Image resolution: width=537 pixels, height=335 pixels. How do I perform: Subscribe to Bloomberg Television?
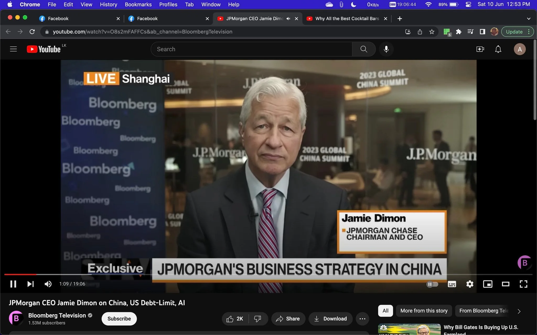click(x=119, y=319)
